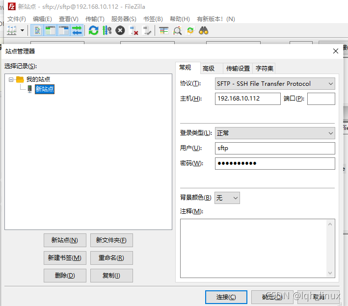Open the 协议 protocol dropdown
The image size is (348, 306).
(275, 83)
